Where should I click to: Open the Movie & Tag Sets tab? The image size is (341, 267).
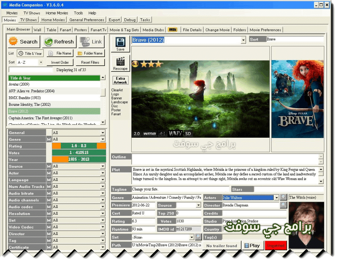pos(124,30)
